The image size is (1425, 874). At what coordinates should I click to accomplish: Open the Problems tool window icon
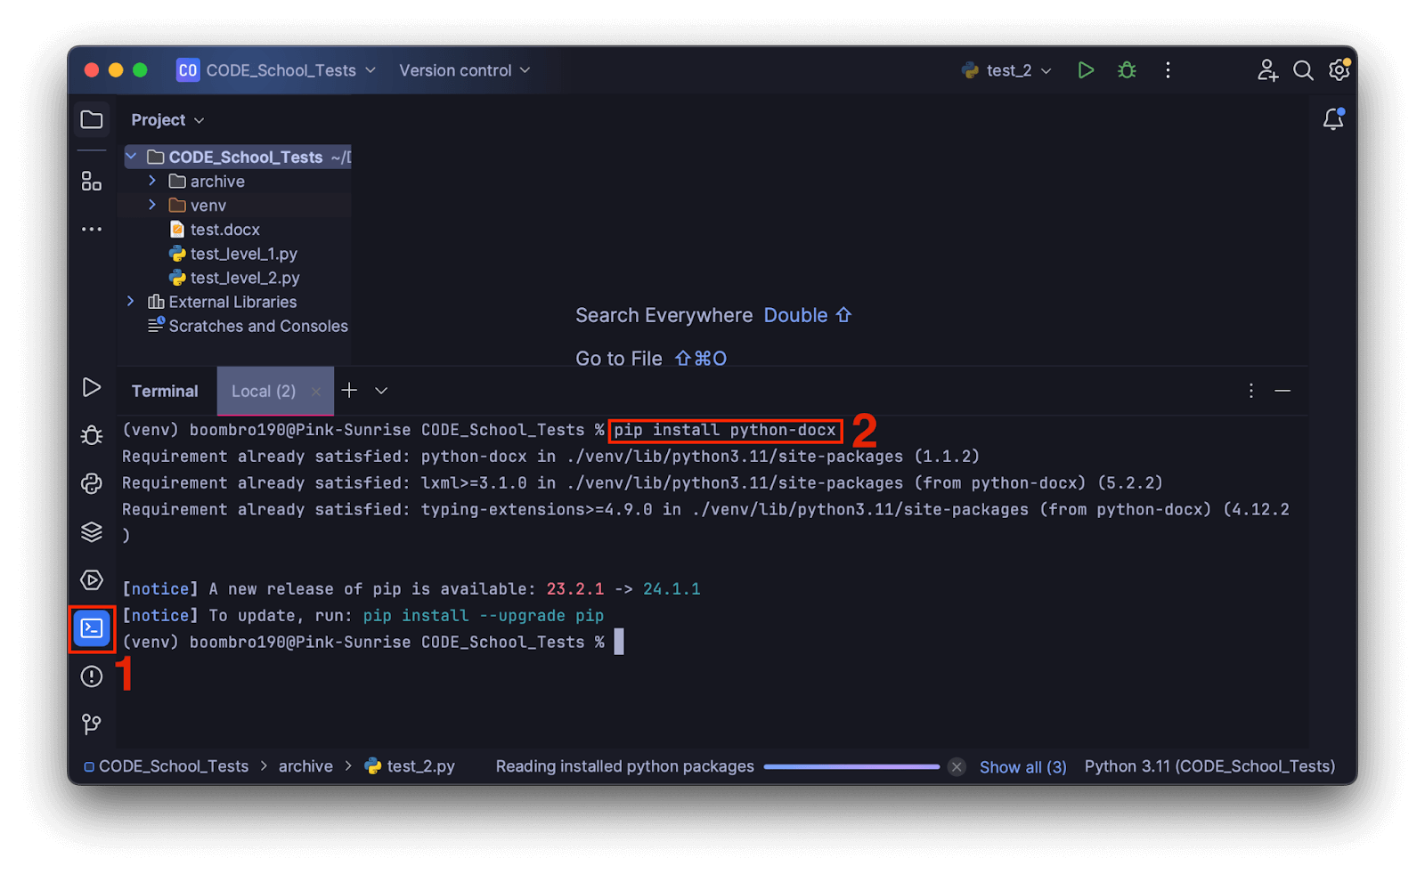[92, 676]
